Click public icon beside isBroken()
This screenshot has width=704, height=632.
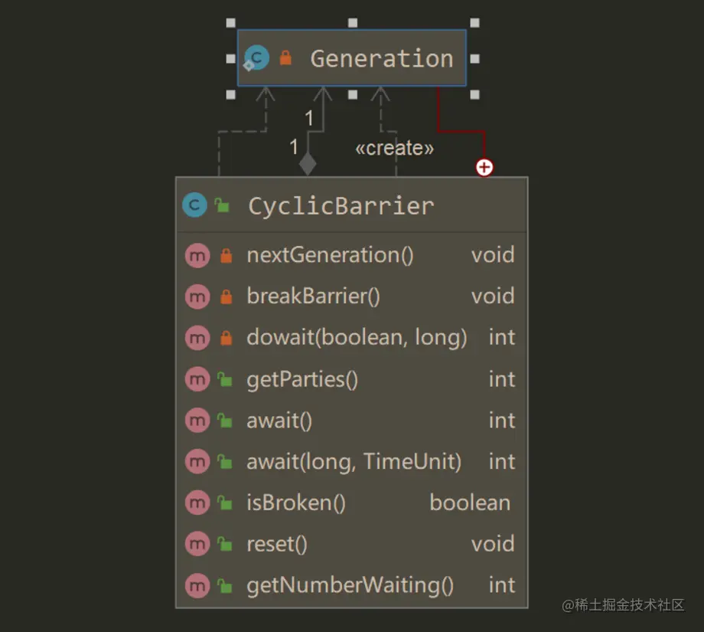(225, 503)
